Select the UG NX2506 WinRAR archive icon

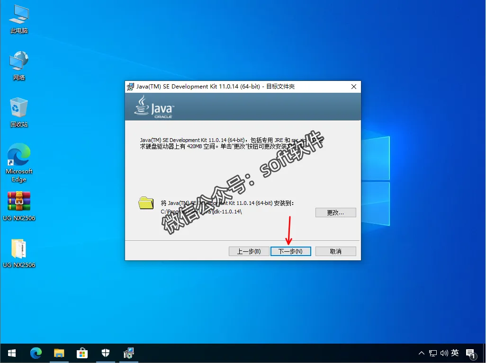tap(19, 206)
